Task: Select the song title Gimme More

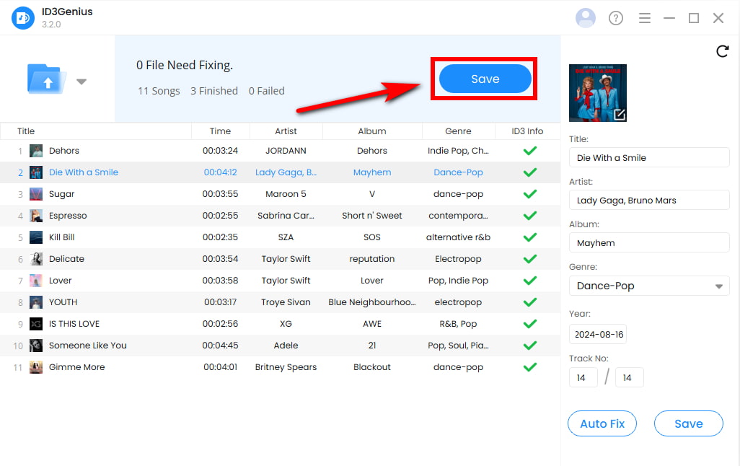Action: (x=76, y=367)
